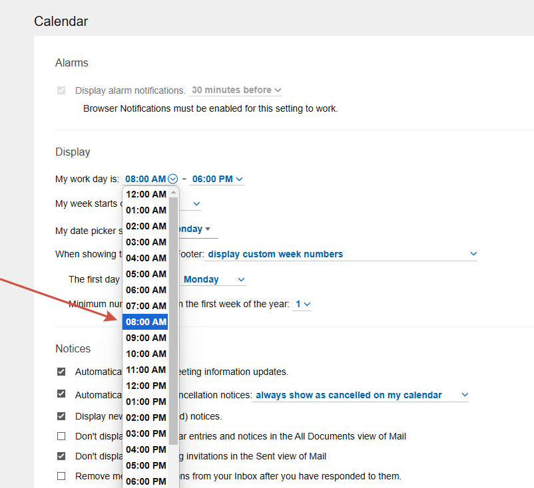
Task: Check 'Remove meeting invitations from your Inbox' box
Action: coord(61,476)
